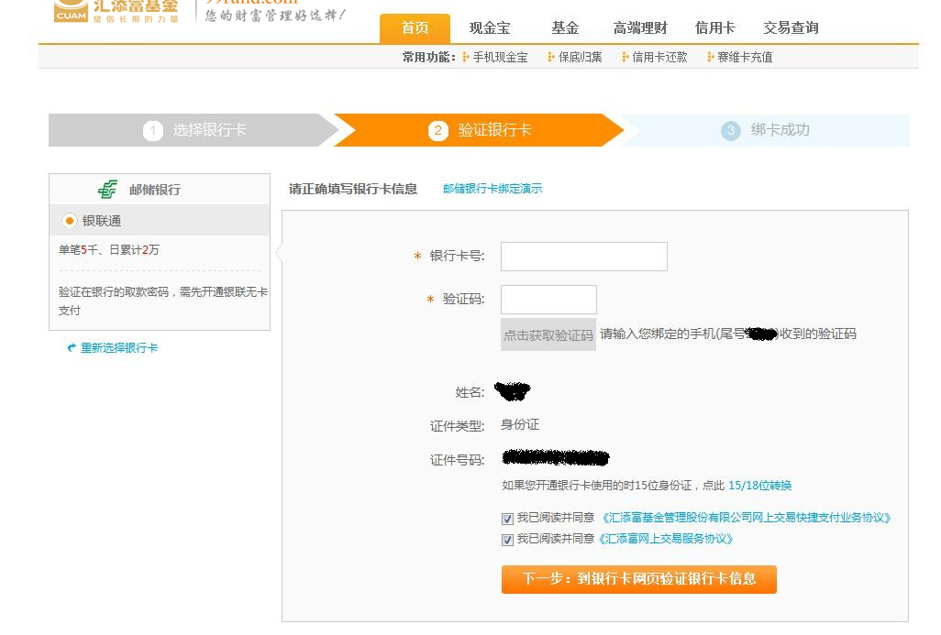Click step 2 circle 验证银行卡
This screenshot has width=941, height=635.
[438, 131]
